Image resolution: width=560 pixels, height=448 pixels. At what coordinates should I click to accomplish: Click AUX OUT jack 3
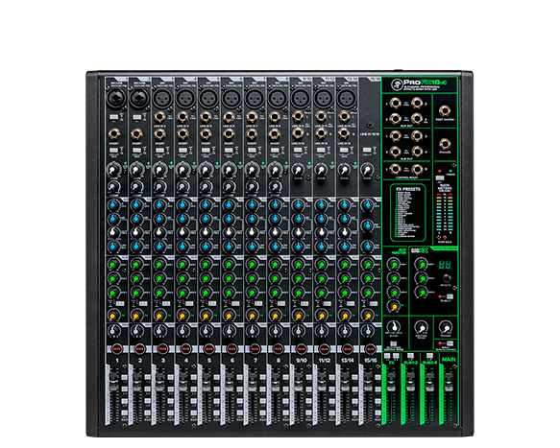click(417, 104)
